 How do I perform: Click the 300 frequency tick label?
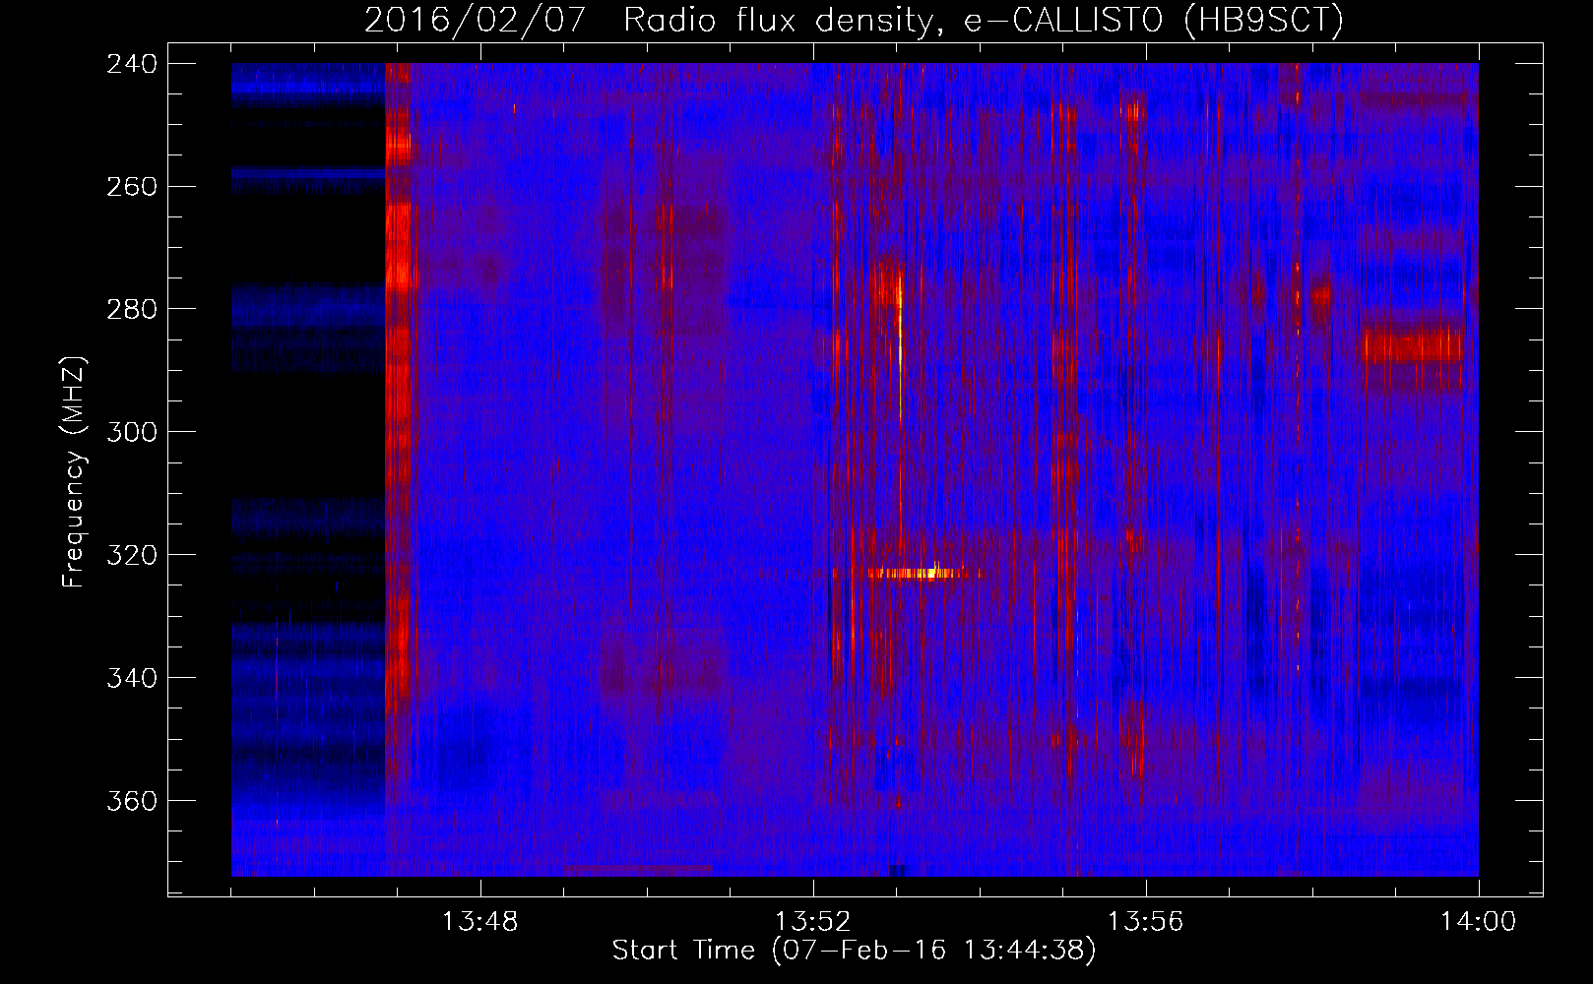(x=132, y=432)
